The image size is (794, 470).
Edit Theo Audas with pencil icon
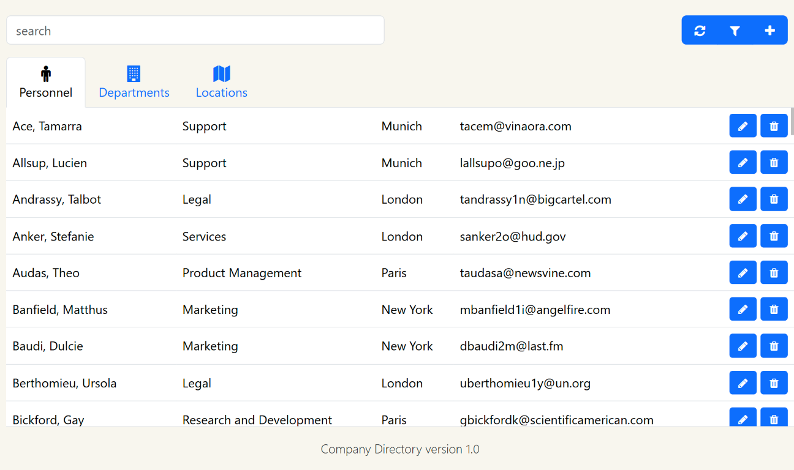tap(743, 273)
